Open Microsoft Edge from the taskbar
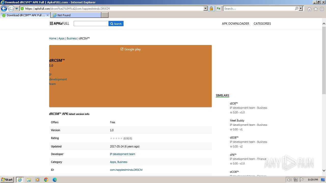This screenshot has height=183, width=326. point(55,180)
